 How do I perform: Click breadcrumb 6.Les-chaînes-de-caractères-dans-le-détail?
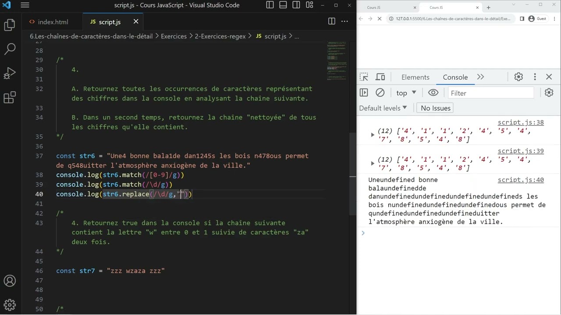click(x=91, y=36)
